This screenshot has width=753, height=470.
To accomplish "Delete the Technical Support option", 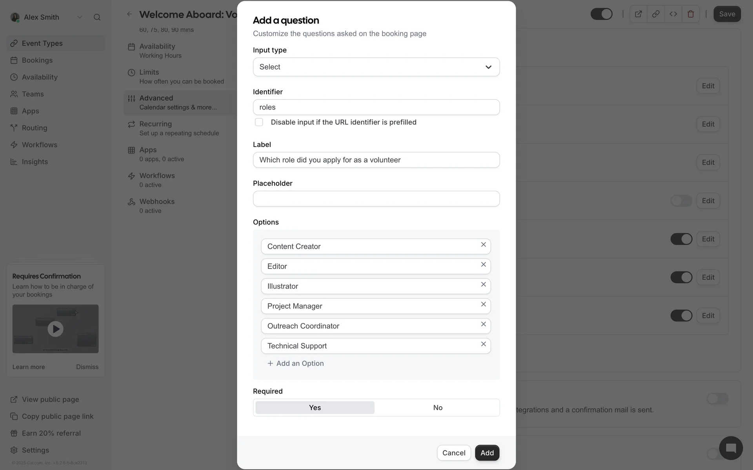I will 483,344.
